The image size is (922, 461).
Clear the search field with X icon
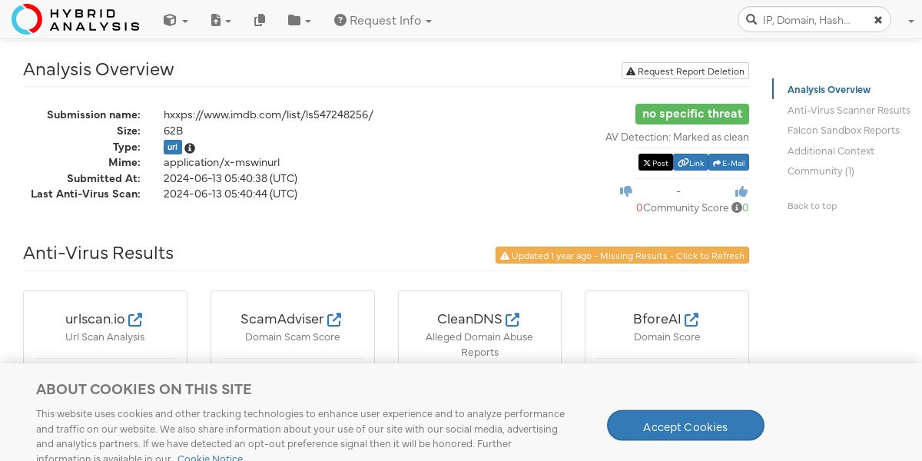pyautogui.click(x=877, y=20)
